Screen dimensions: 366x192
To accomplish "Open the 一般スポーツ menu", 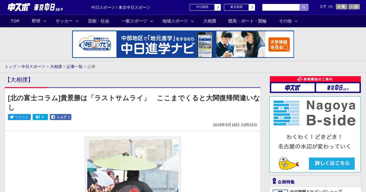I will coord(134,21).
